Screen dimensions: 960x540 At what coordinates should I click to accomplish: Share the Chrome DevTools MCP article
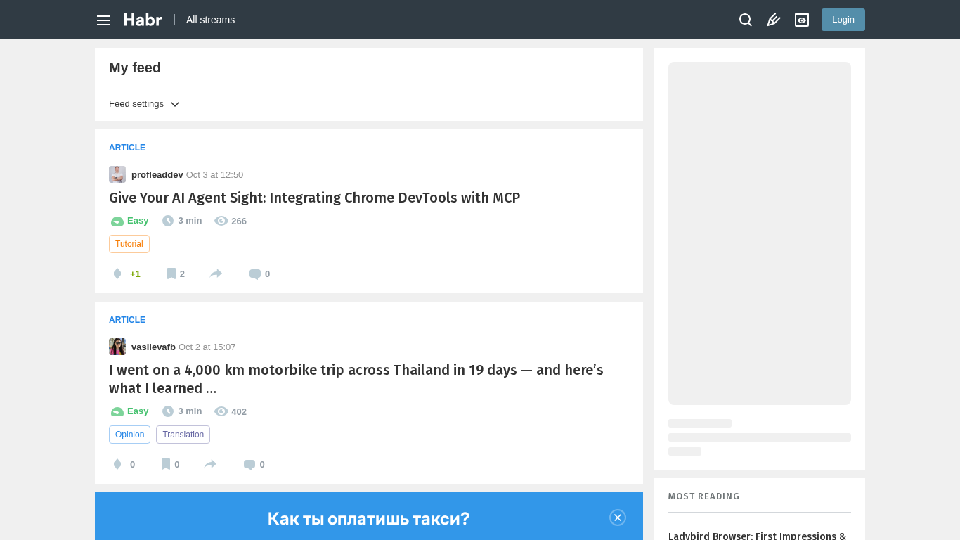click(x=216, y=274)
